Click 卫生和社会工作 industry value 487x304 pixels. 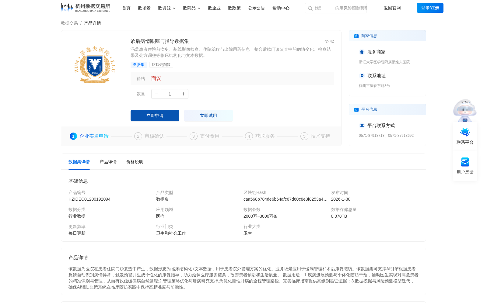pos(171,233)
